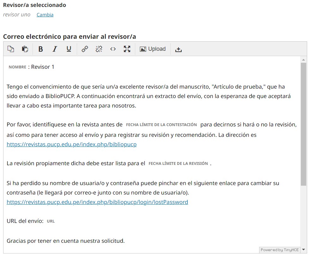The height and width of the screenshot is (256, 310).
Task: Select the FECHA LÍMITE DE LA REVISIÓN tag
Action: point(178,164)
